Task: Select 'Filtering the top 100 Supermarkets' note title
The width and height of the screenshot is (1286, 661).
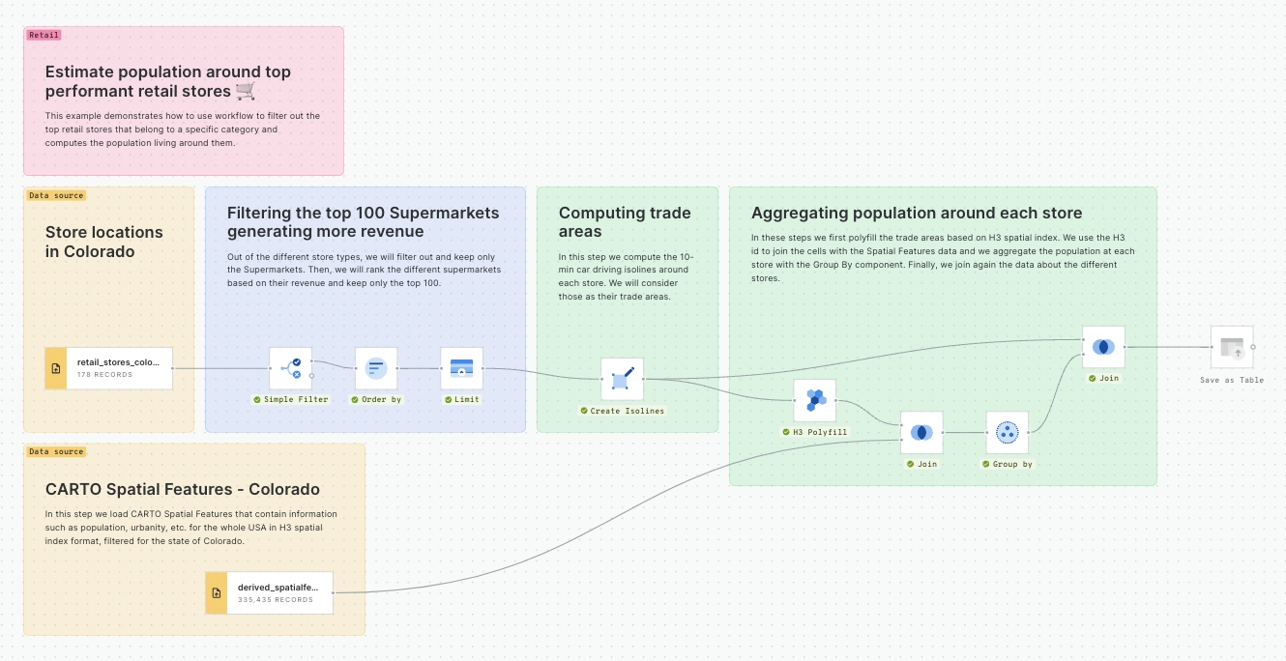Action: click(x=363, y=222)
